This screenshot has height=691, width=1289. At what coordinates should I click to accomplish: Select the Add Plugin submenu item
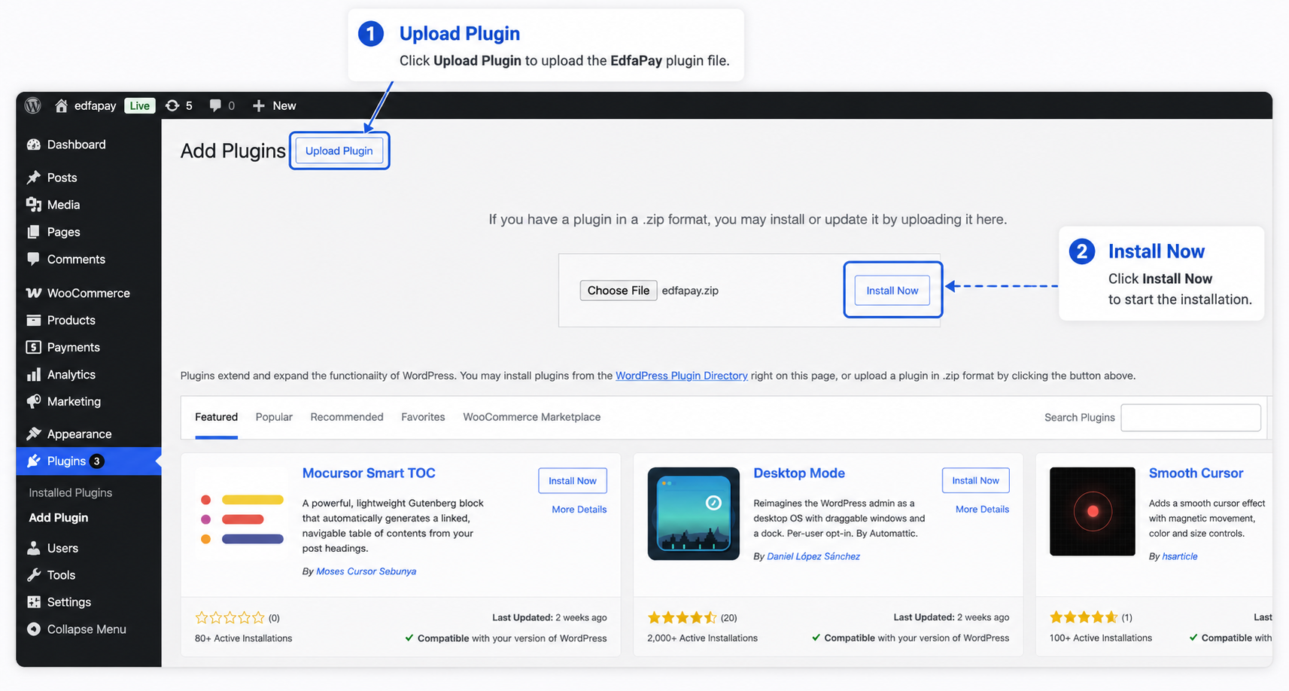(x=58, y=518)
